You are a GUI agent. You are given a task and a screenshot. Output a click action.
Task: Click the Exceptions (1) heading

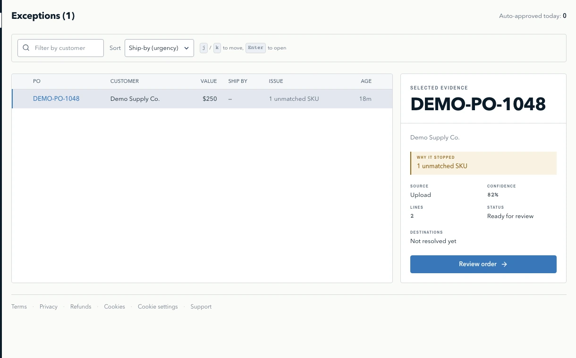click(43, 16)
